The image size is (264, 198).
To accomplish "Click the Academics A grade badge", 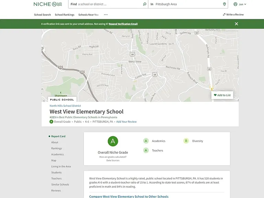I will pyautogui.click(x=146, y=141).
